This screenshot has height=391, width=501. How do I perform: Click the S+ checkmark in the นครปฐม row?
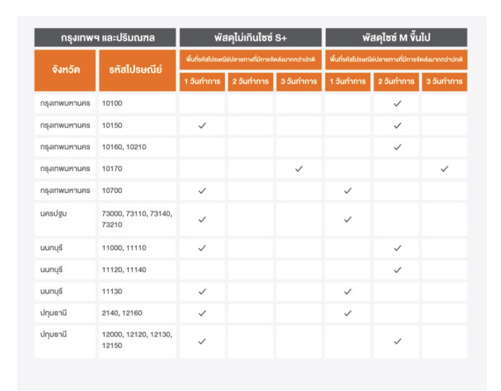point(202,219)
